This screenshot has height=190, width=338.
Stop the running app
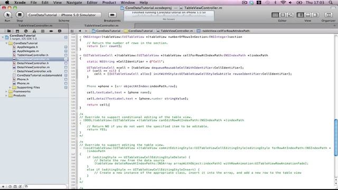[x=20, y=15]
